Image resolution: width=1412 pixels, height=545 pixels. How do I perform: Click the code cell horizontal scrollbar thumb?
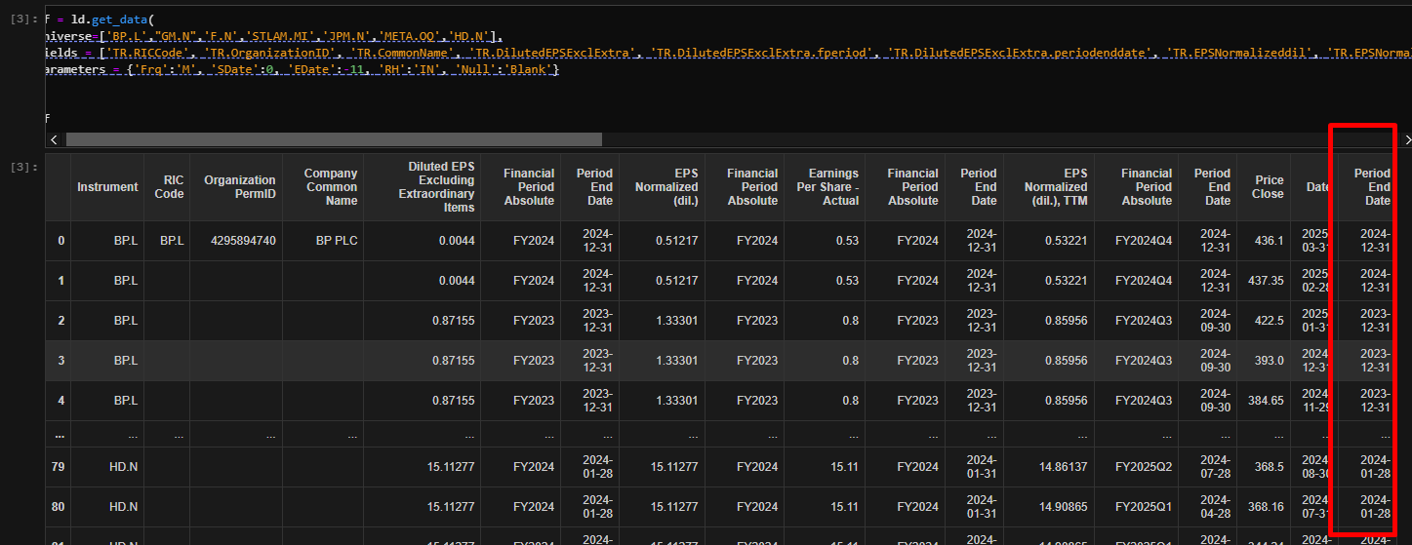pos(334,139)
